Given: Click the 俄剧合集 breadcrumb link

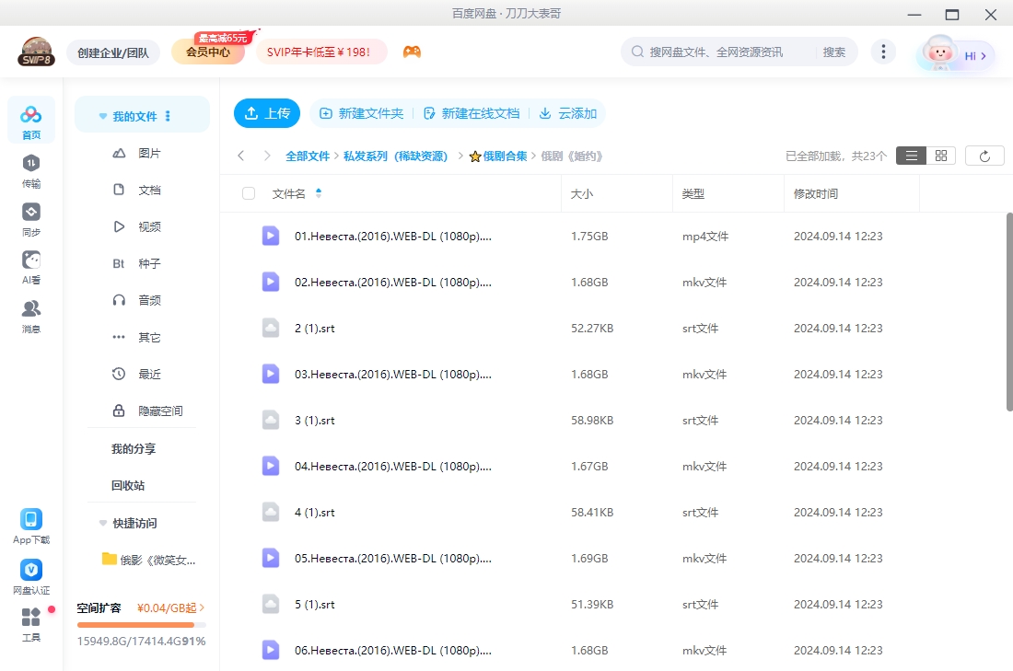Looking at the screenshot, I should (505, 156).
